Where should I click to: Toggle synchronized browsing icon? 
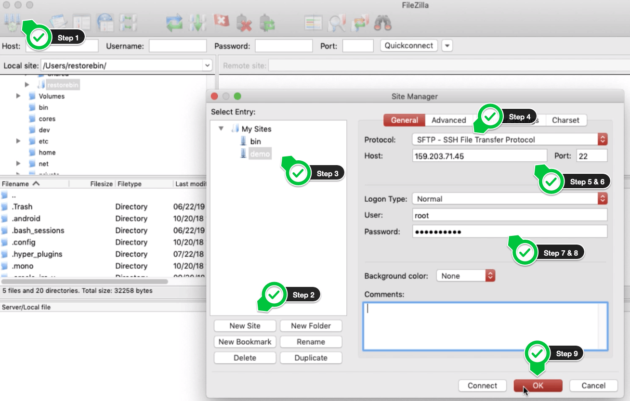[360, 23]
